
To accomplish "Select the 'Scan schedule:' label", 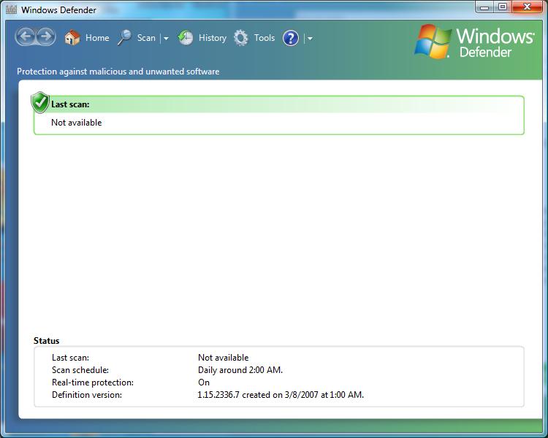I will (x=80, y=370).
